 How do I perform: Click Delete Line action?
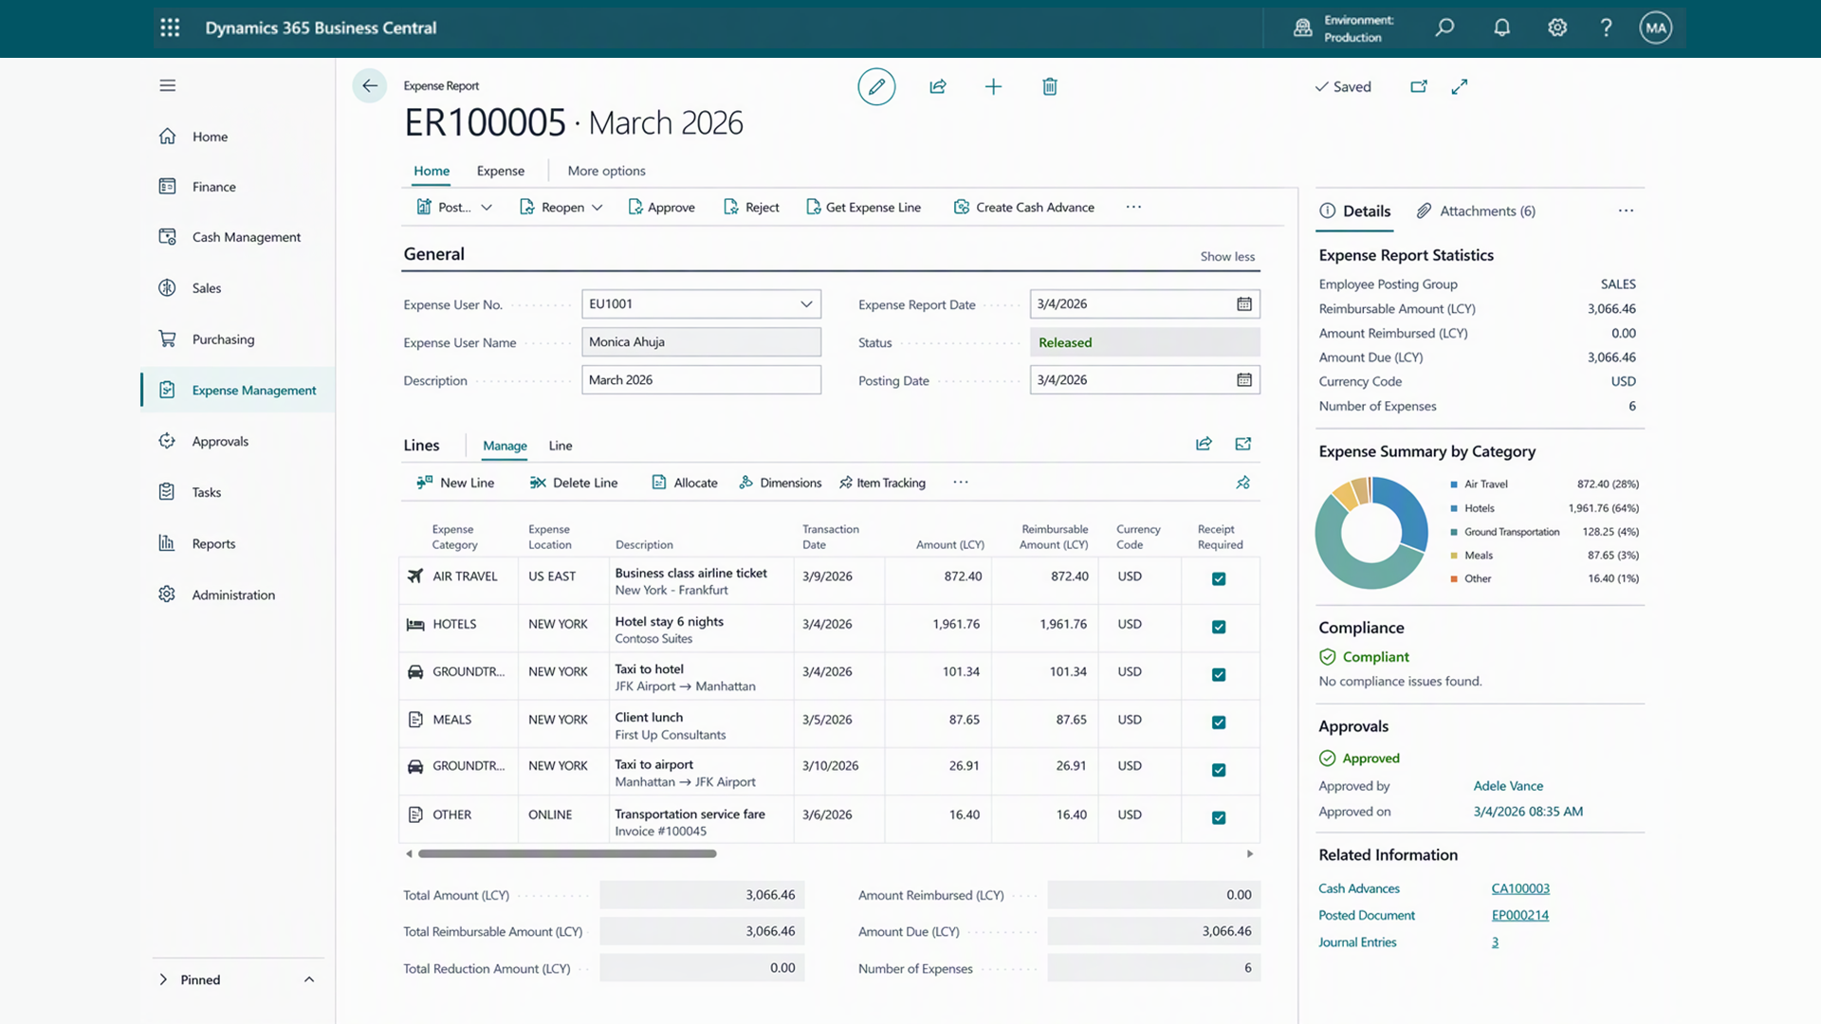pyautogui.click(x=574, y=483)
